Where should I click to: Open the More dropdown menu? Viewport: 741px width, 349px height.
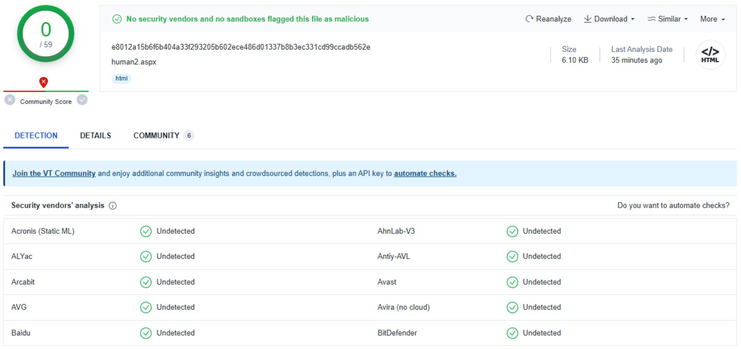pyautogui.click(x=712, y=19)
